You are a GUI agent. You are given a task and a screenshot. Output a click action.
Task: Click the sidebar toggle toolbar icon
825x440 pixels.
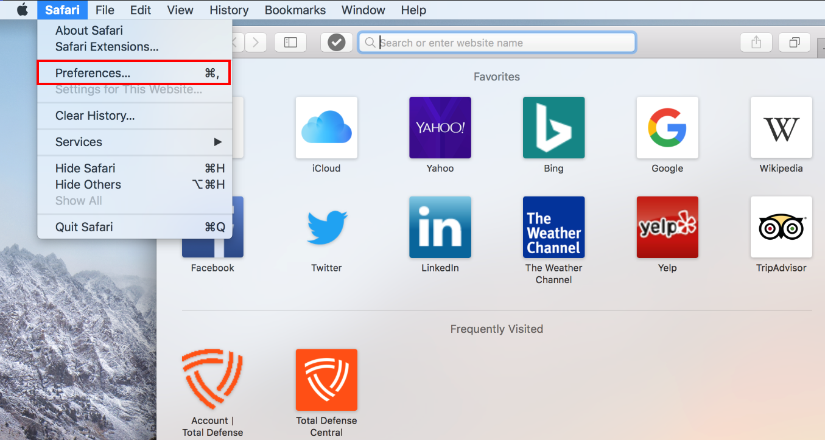[x=290, y=43]
